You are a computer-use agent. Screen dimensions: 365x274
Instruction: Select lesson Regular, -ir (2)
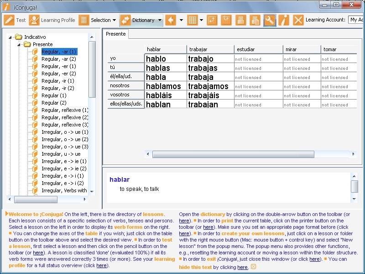58,88
